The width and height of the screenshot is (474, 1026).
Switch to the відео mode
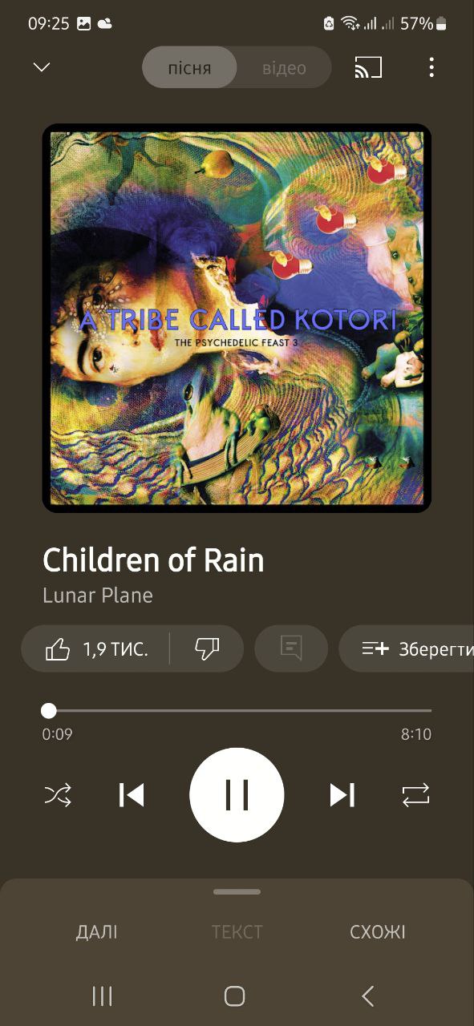pos(284,67)
